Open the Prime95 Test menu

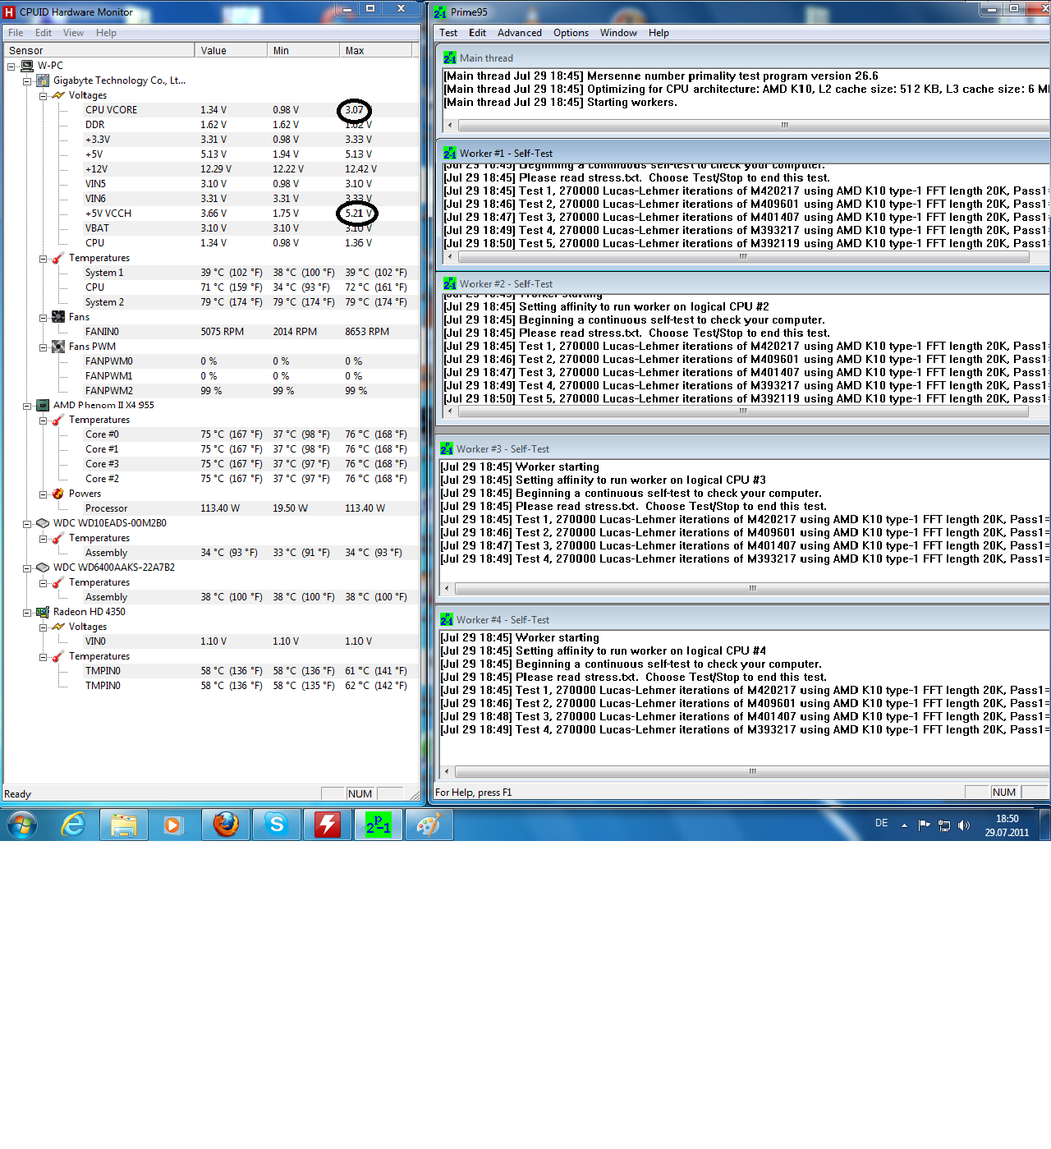tap(448, 33)
